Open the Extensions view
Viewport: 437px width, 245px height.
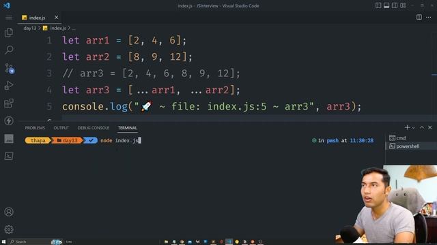(x=9, y=103)
